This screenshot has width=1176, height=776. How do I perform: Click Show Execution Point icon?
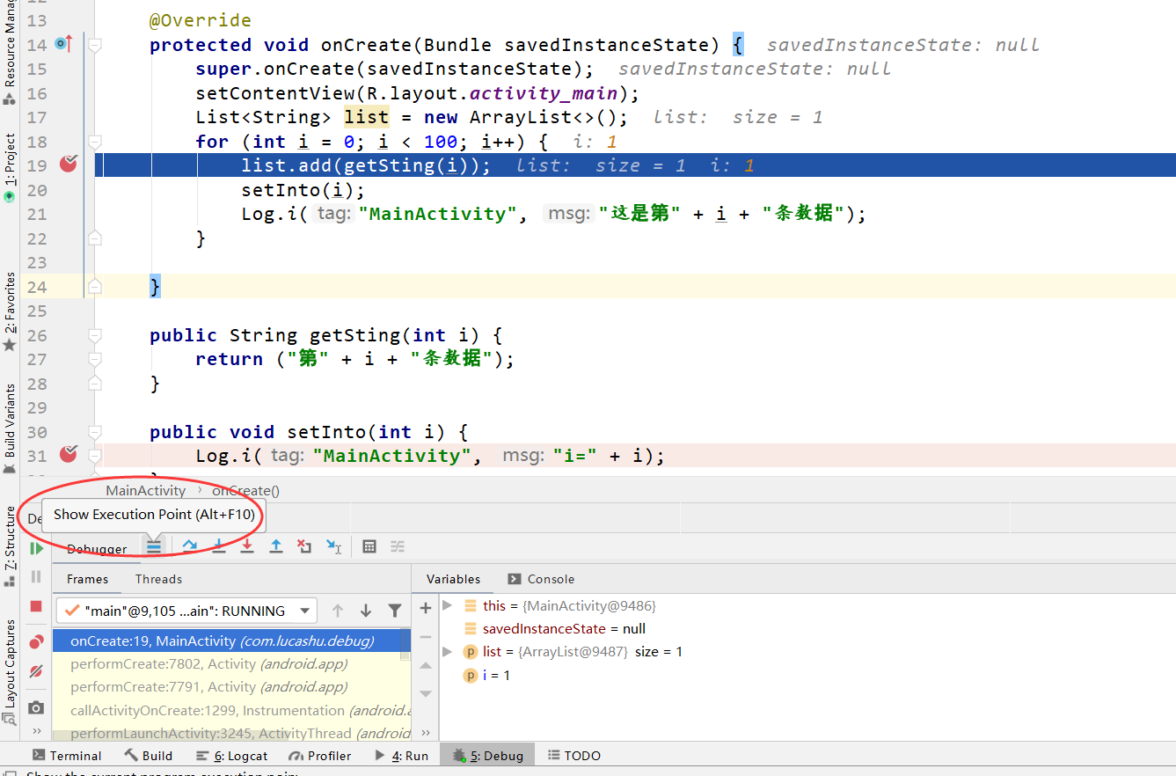click(154, 546)
